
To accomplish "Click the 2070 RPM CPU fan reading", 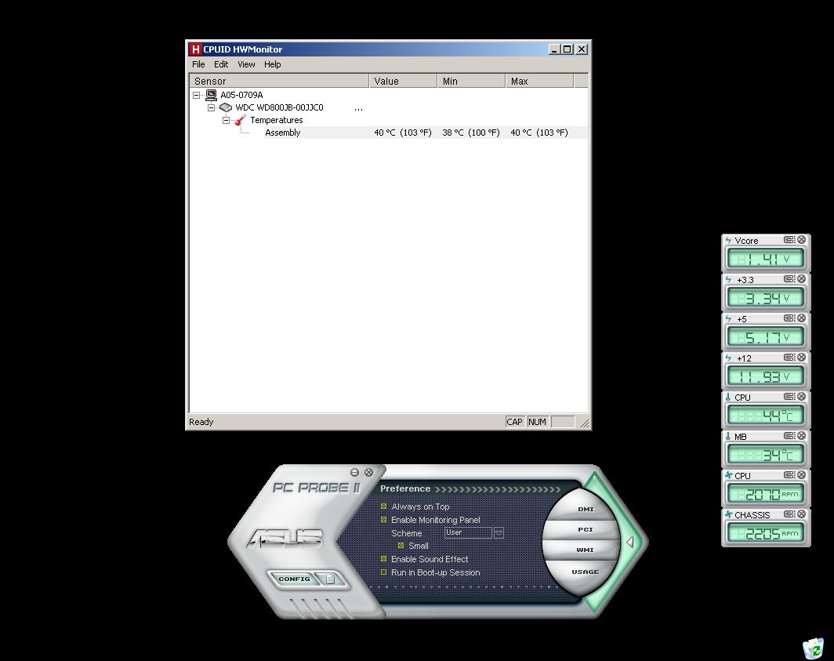I will pos(766,495).
